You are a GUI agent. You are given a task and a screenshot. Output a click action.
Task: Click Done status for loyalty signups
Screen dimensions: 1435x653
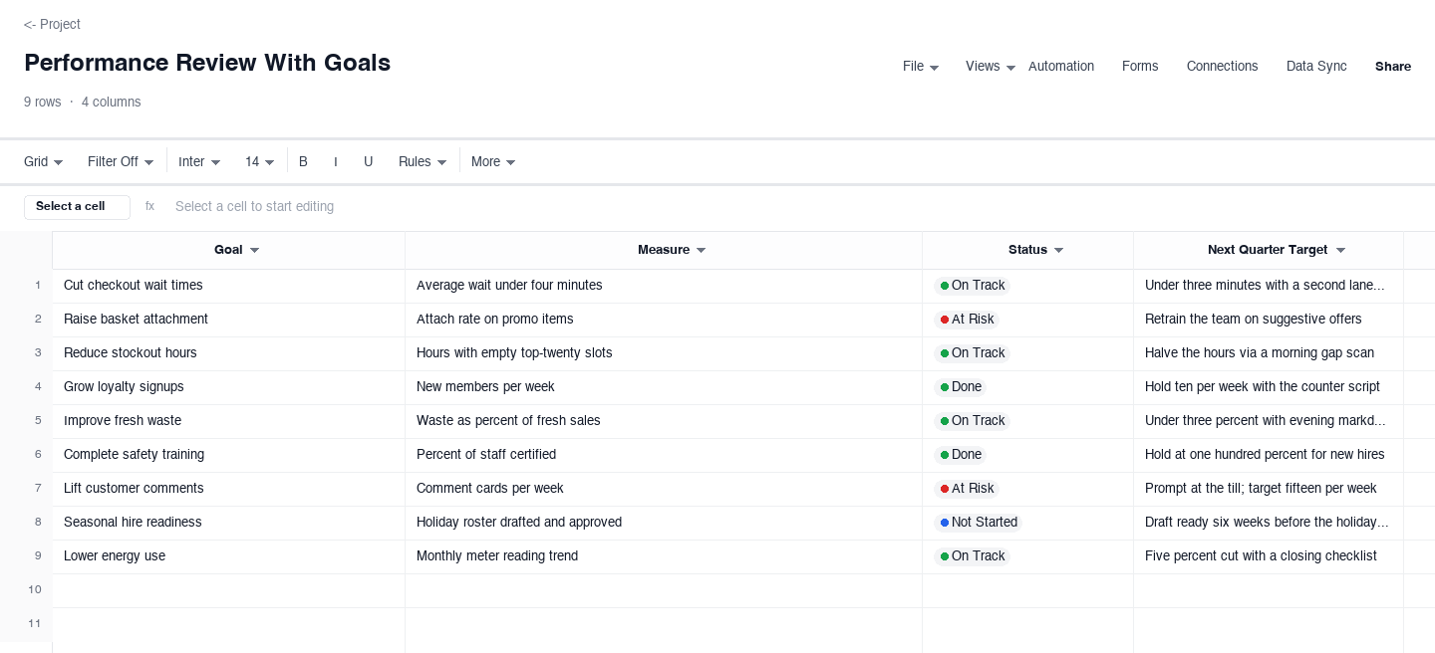tap(961, 387)
